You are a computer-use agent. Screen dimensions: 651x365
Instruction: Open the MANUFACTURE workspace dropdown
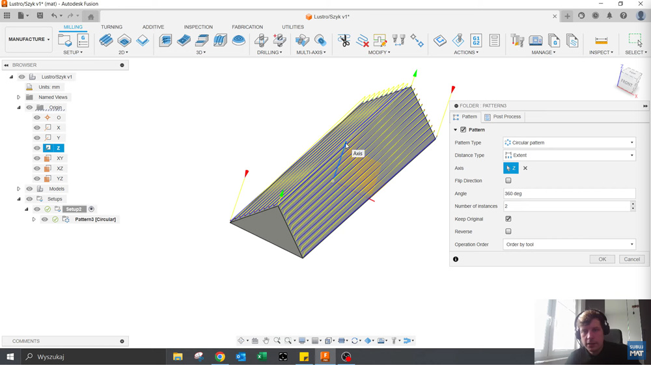click(29, 40)
